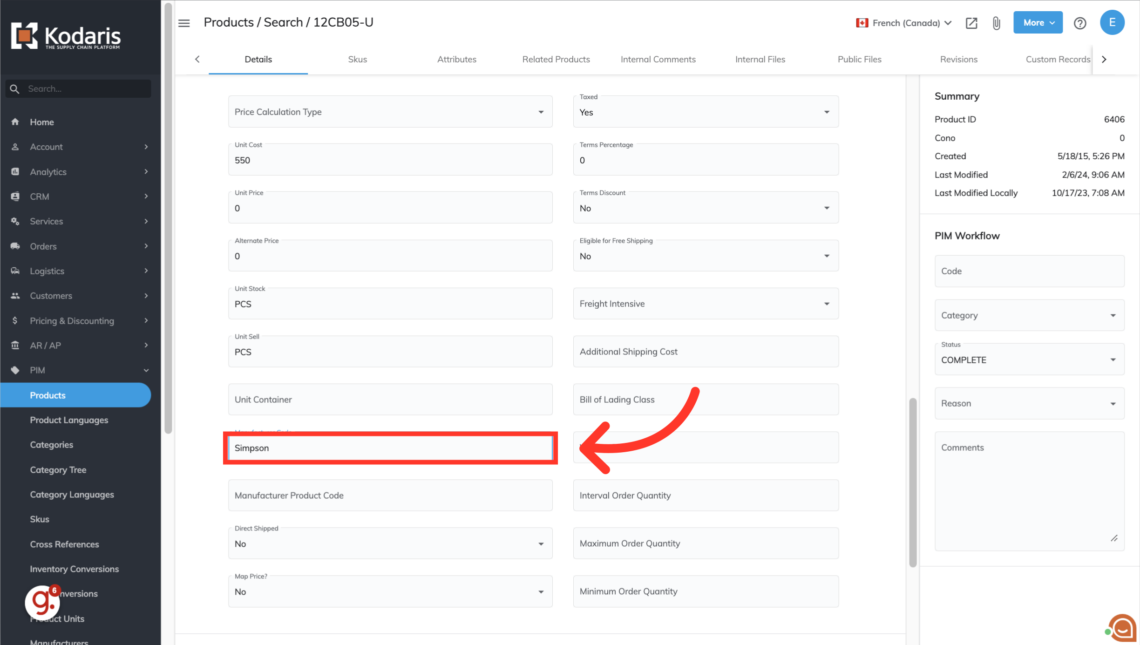Image resolution: width=1140 pixels, height=645 pixels.
Task: Click the user avatar E icon
Action: click(1112, 23)
